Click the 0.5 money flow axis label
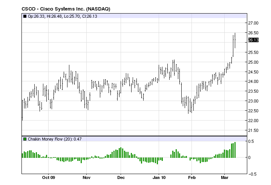 coord(251,141)
